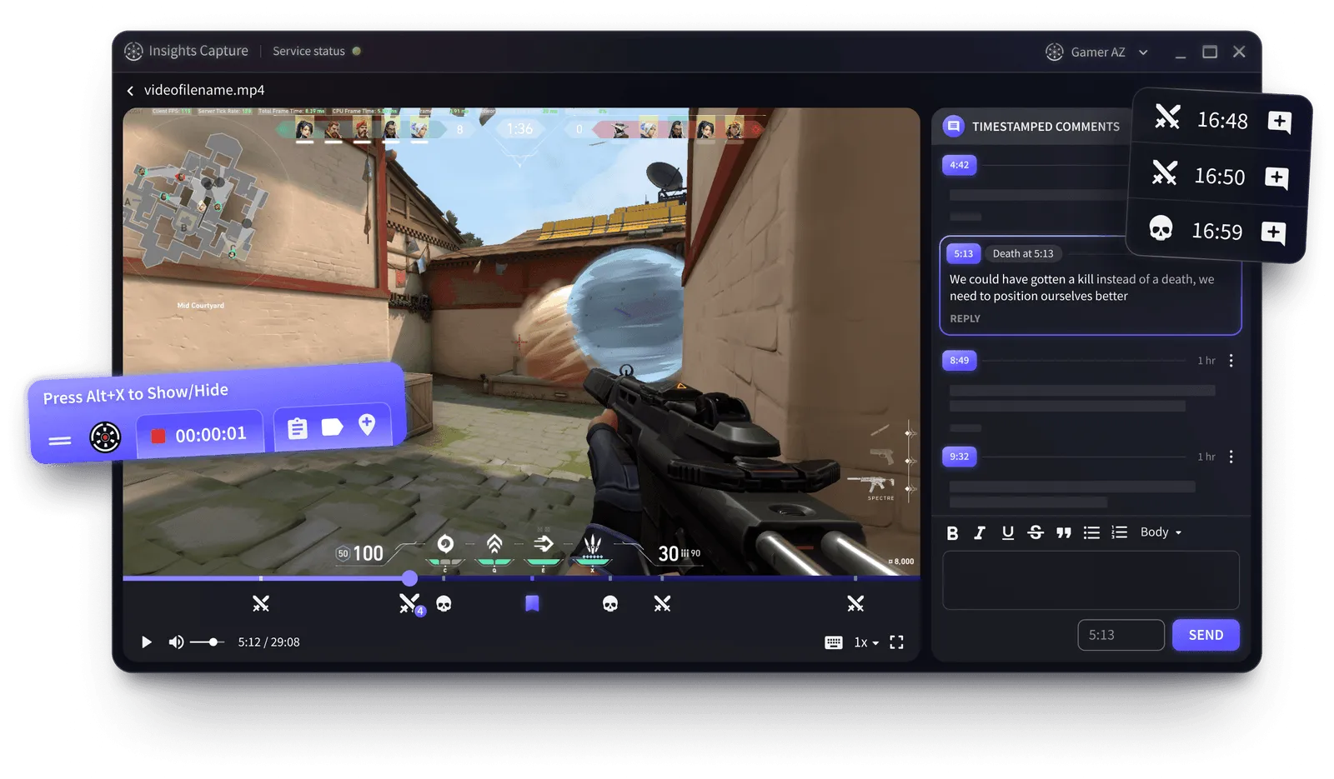The height and width of the screenshot is (779, 1334).
Task: Switch to the Timestamped Comments panel
Action: (1046, 126)
